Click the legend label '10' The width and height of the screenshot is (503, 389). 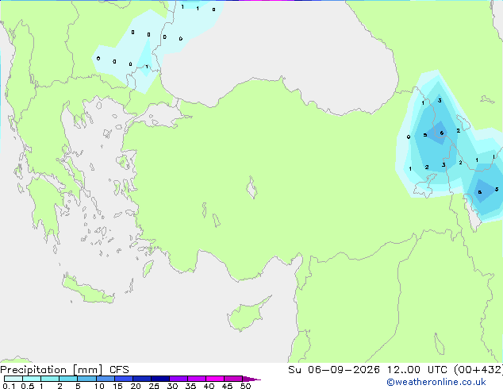pyautogui.click(x=99, y=386)
